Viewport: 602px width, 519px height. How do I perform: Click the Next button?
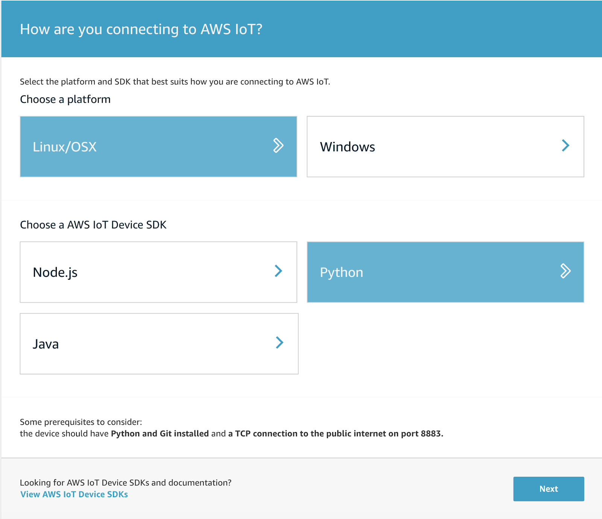[x=549, y=489]
